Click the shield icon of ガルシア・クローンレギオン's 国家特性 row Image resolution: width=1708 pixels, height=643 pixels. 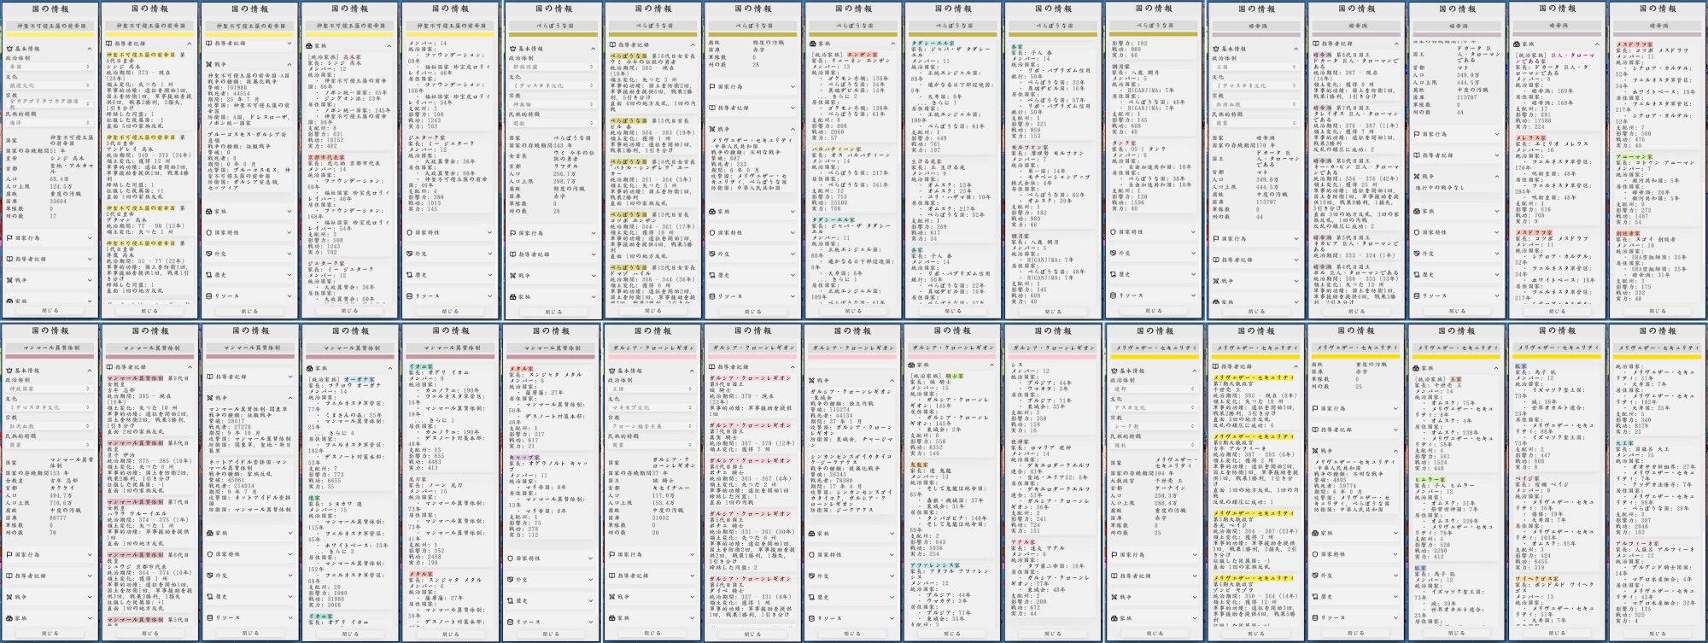(814, 554)
